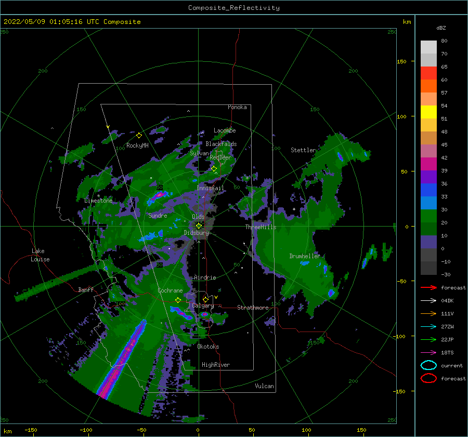The height and width of the screenshot is (437, 468).
Task: Click the Cochrane label
Action: [x=170, y=290]
